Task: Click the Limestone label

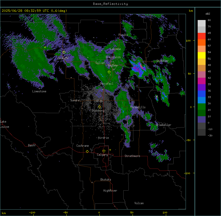Action: [39, 91]
